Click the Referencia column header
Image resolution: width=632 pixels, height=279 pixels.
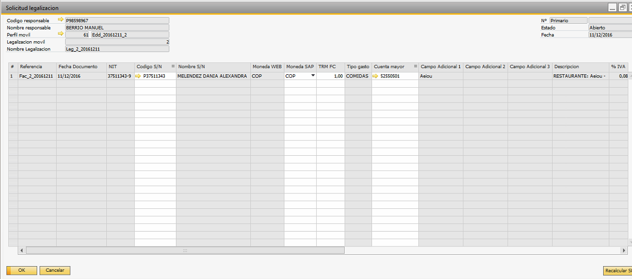click(x=37, y=67)
